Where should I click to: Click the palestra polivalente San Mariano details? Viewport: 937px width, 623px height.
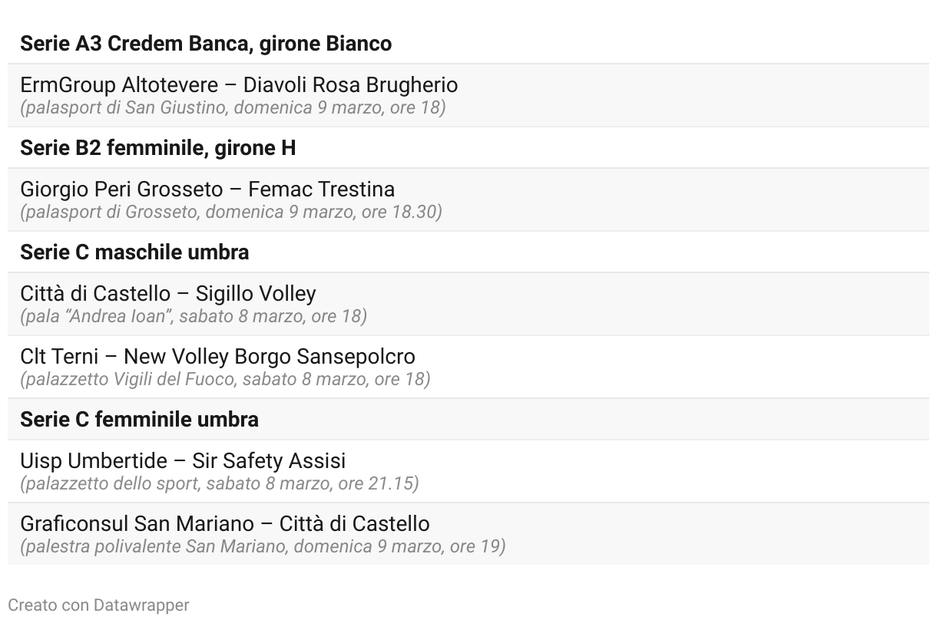263,546
